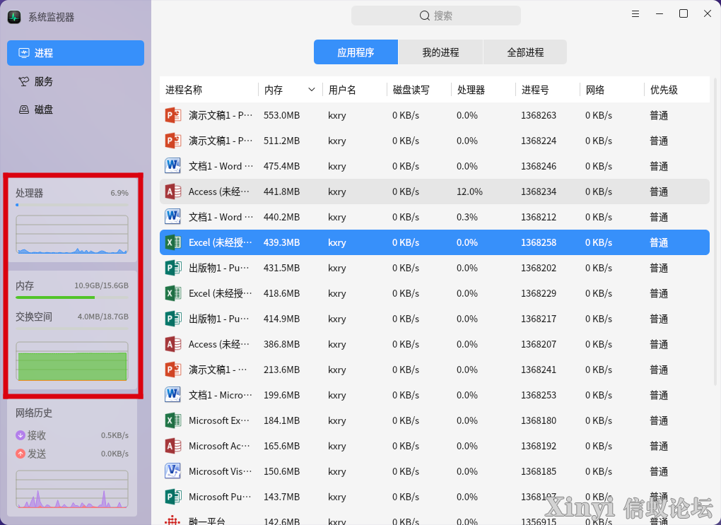The width and height of the screenshot is (721, 525).
Task: Click 网络历史 heading in sidebar
Action: tap(33, 413)
